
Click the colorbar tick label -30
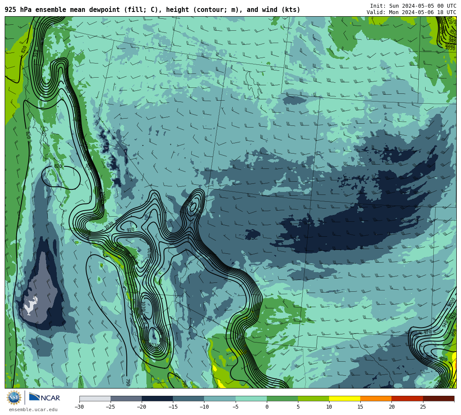click(79, 407)
